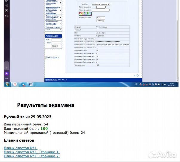180x162 pixels.
Task: Click the 'Результаты экзамена' heading
Action: pyautogui.click(x=46, y=105)
